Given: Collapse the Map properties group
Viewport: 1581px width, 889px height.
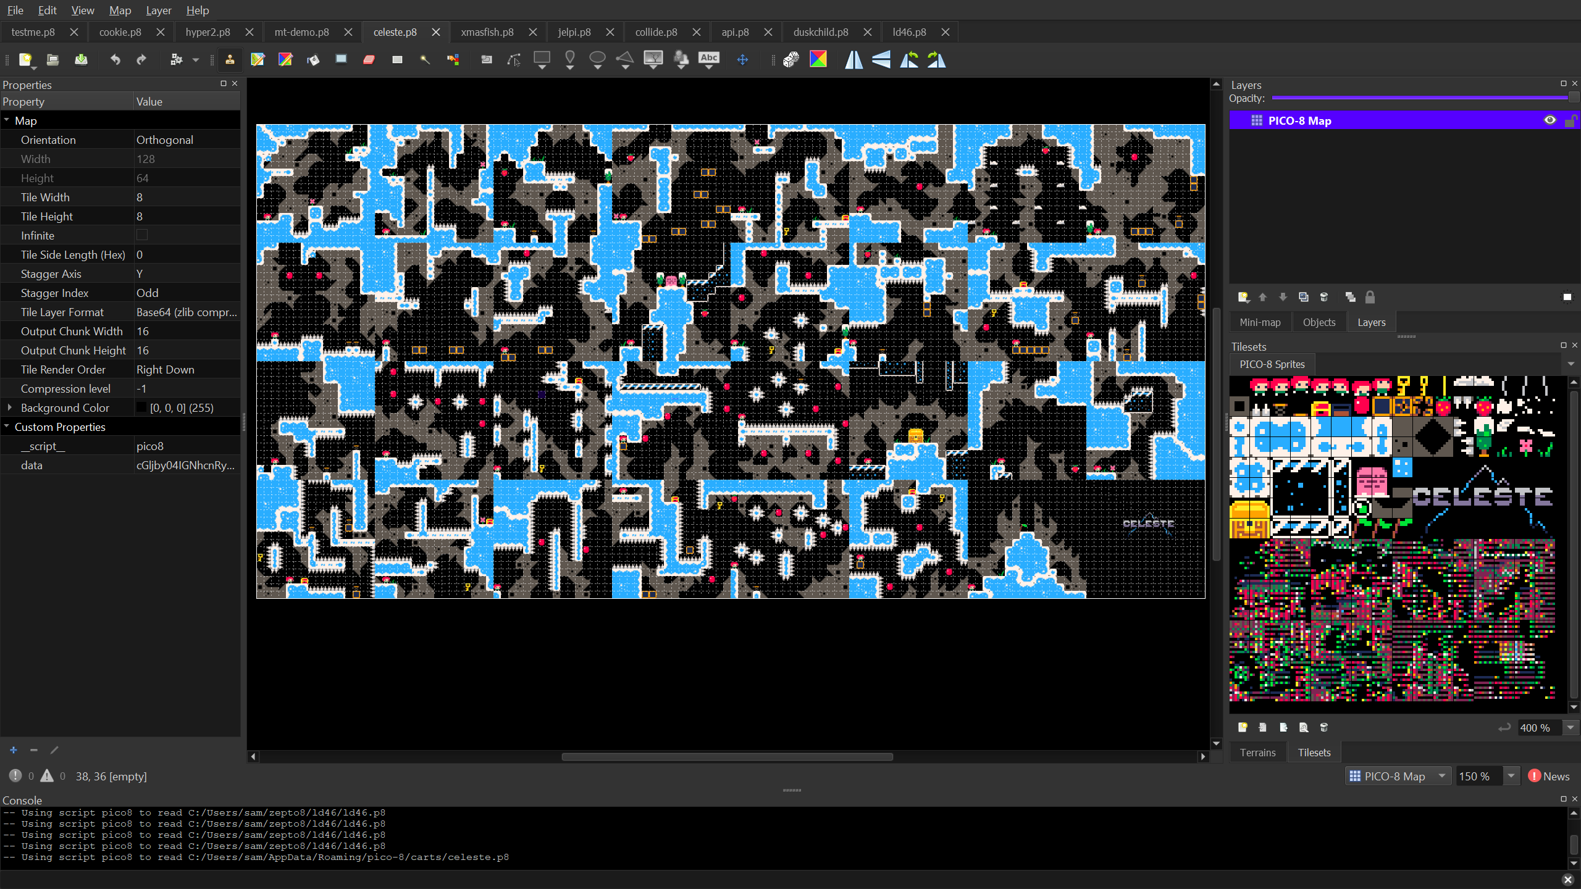Looking at the screenshot, I should [x=7, y=120].
